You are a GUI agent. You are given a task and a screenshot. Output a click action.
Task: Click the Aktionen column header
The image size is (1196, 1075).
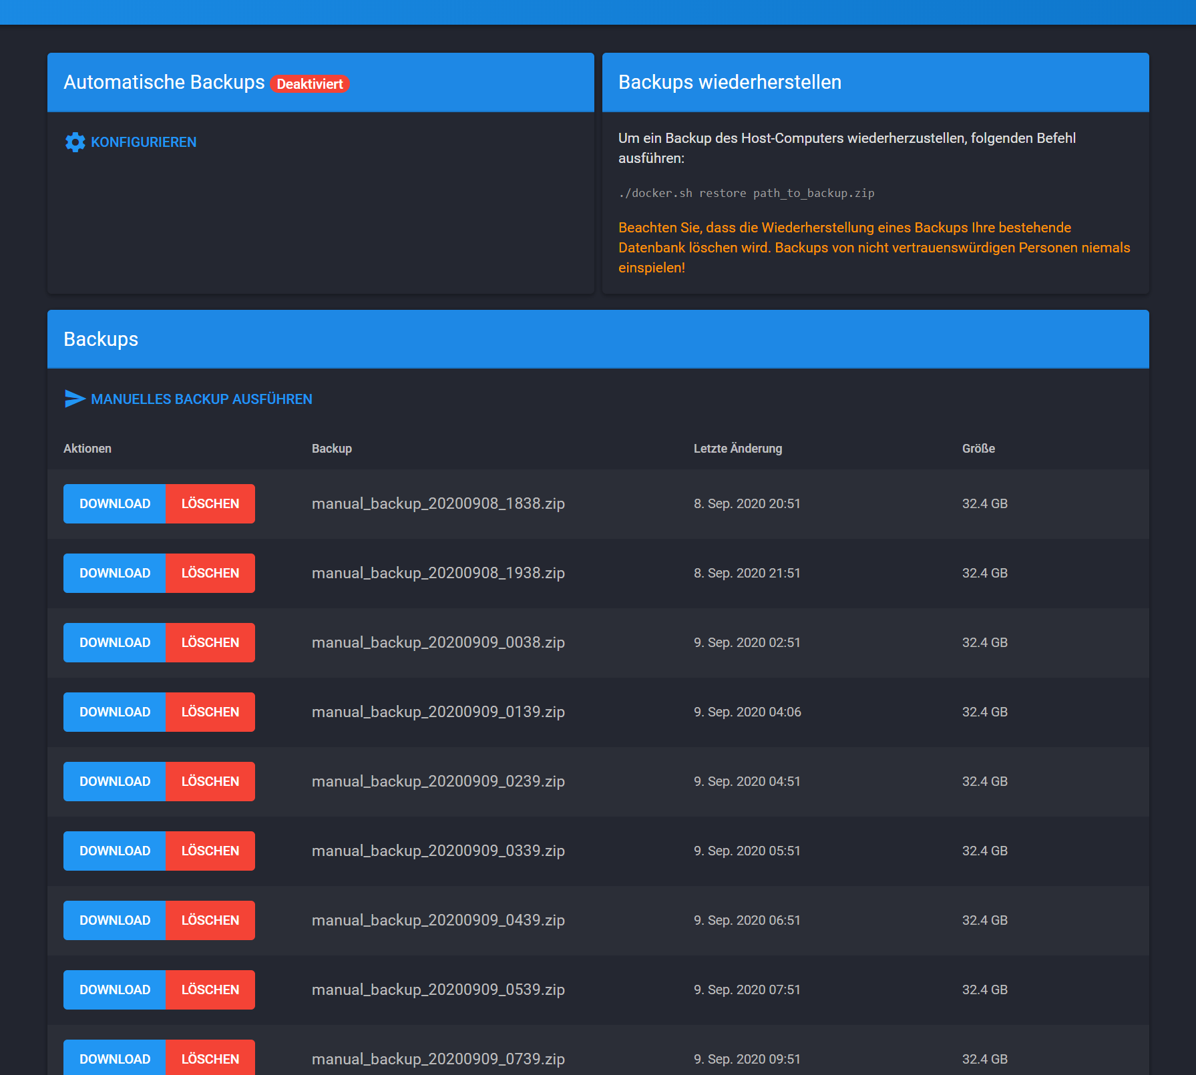click(87, 449)
